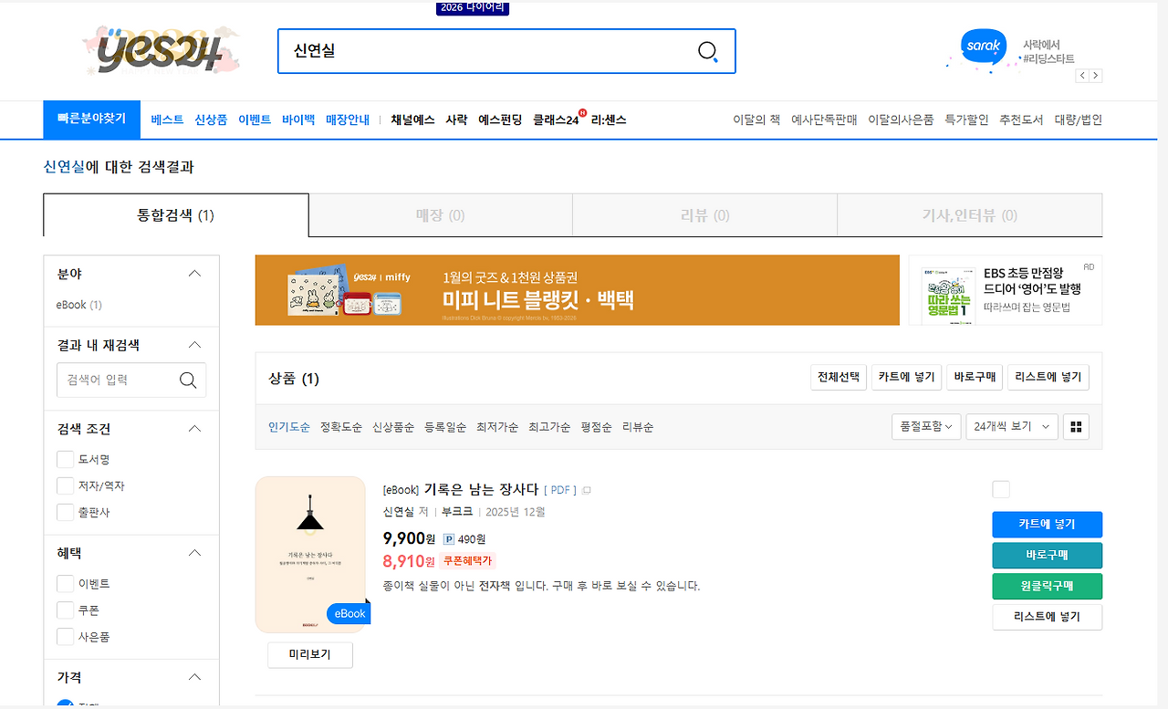Enable the 쿠폰 benefit filter

pyautogui.click(x=65, y=610)
